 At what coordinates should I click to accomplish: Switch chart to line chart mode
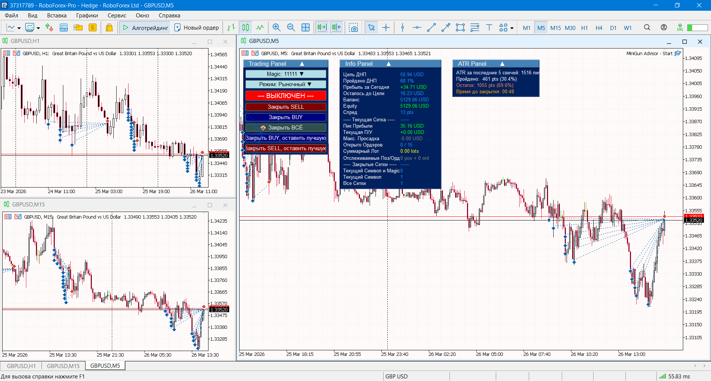[260, 28]
